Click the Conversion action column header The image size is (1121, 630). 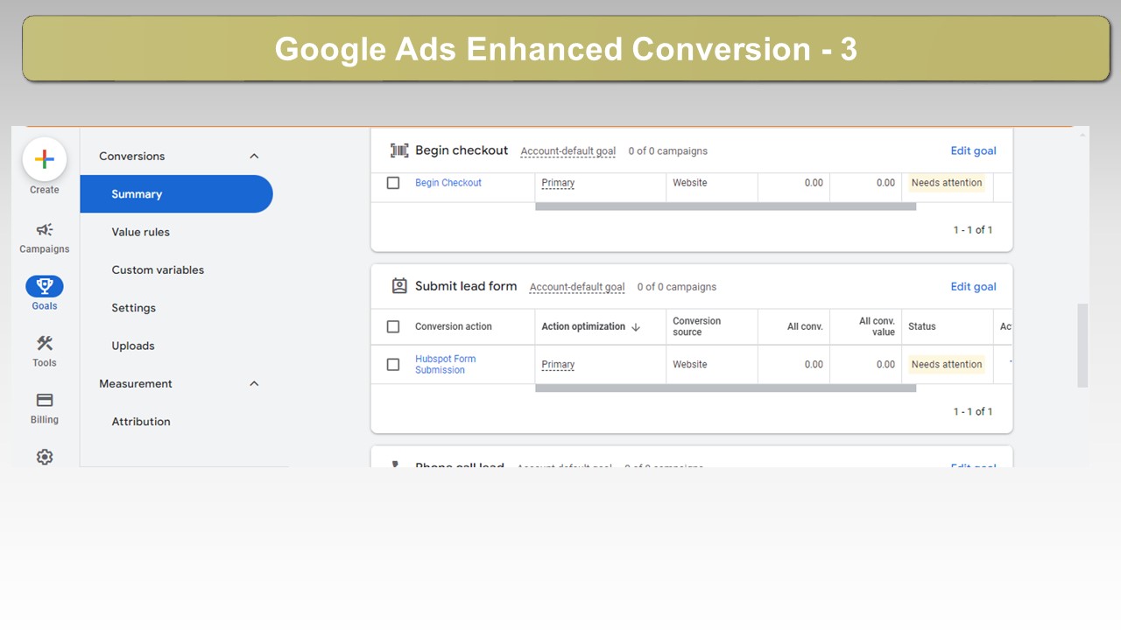(x=454, y=326)
